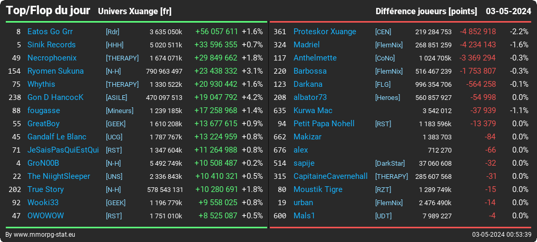
Task: Select the Top/Flop du jour title
Action: (x=48, y=11)
